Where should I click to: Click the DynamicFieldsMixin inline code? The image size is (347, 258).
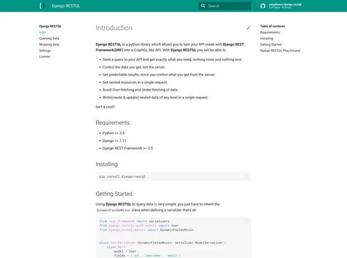pyautogui.click(x=113, y=210)
